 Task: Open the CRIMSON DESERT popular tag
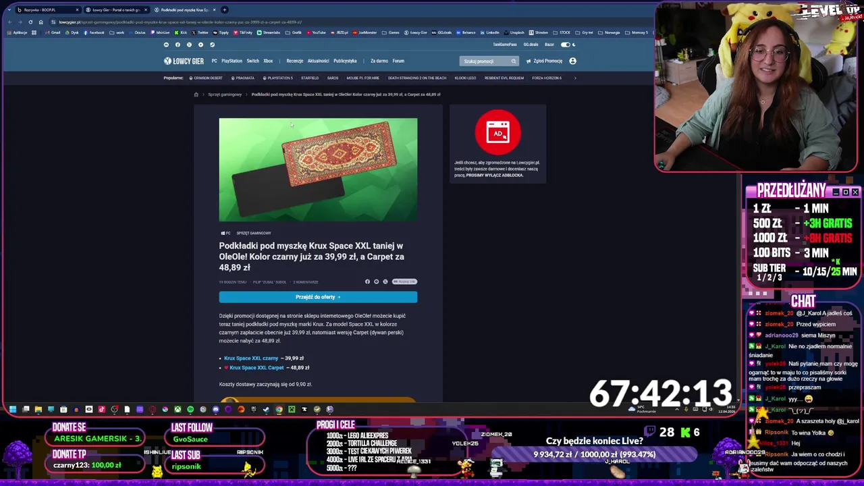pyautogui.click(x=206, y=78)
